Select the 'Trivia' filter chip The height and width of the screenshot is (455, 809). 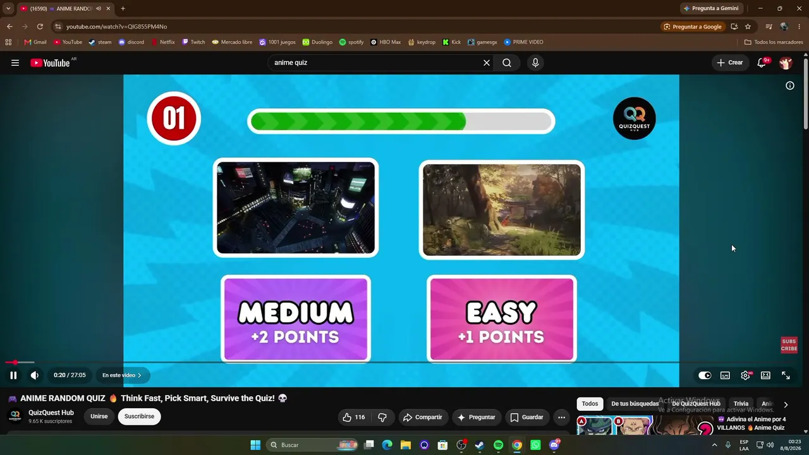click(741, 404)
